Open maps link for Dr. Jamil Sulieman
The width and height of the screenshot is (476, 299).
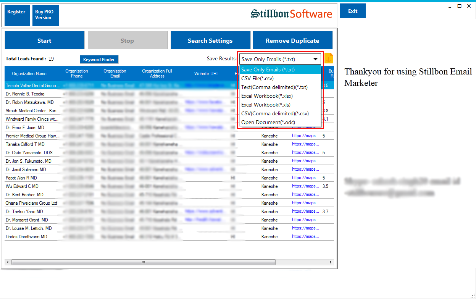tap(306, 170)
